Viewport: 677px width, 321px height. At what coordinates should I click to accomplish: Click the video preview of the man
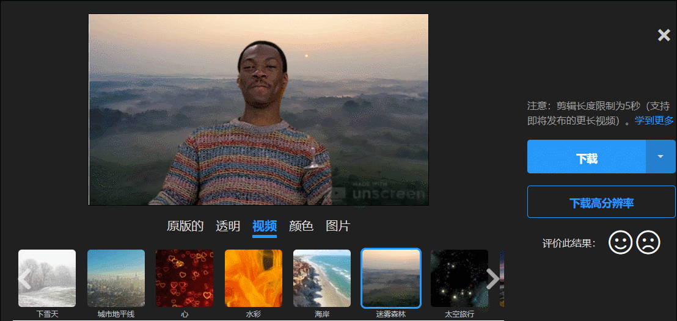[258, 110]
